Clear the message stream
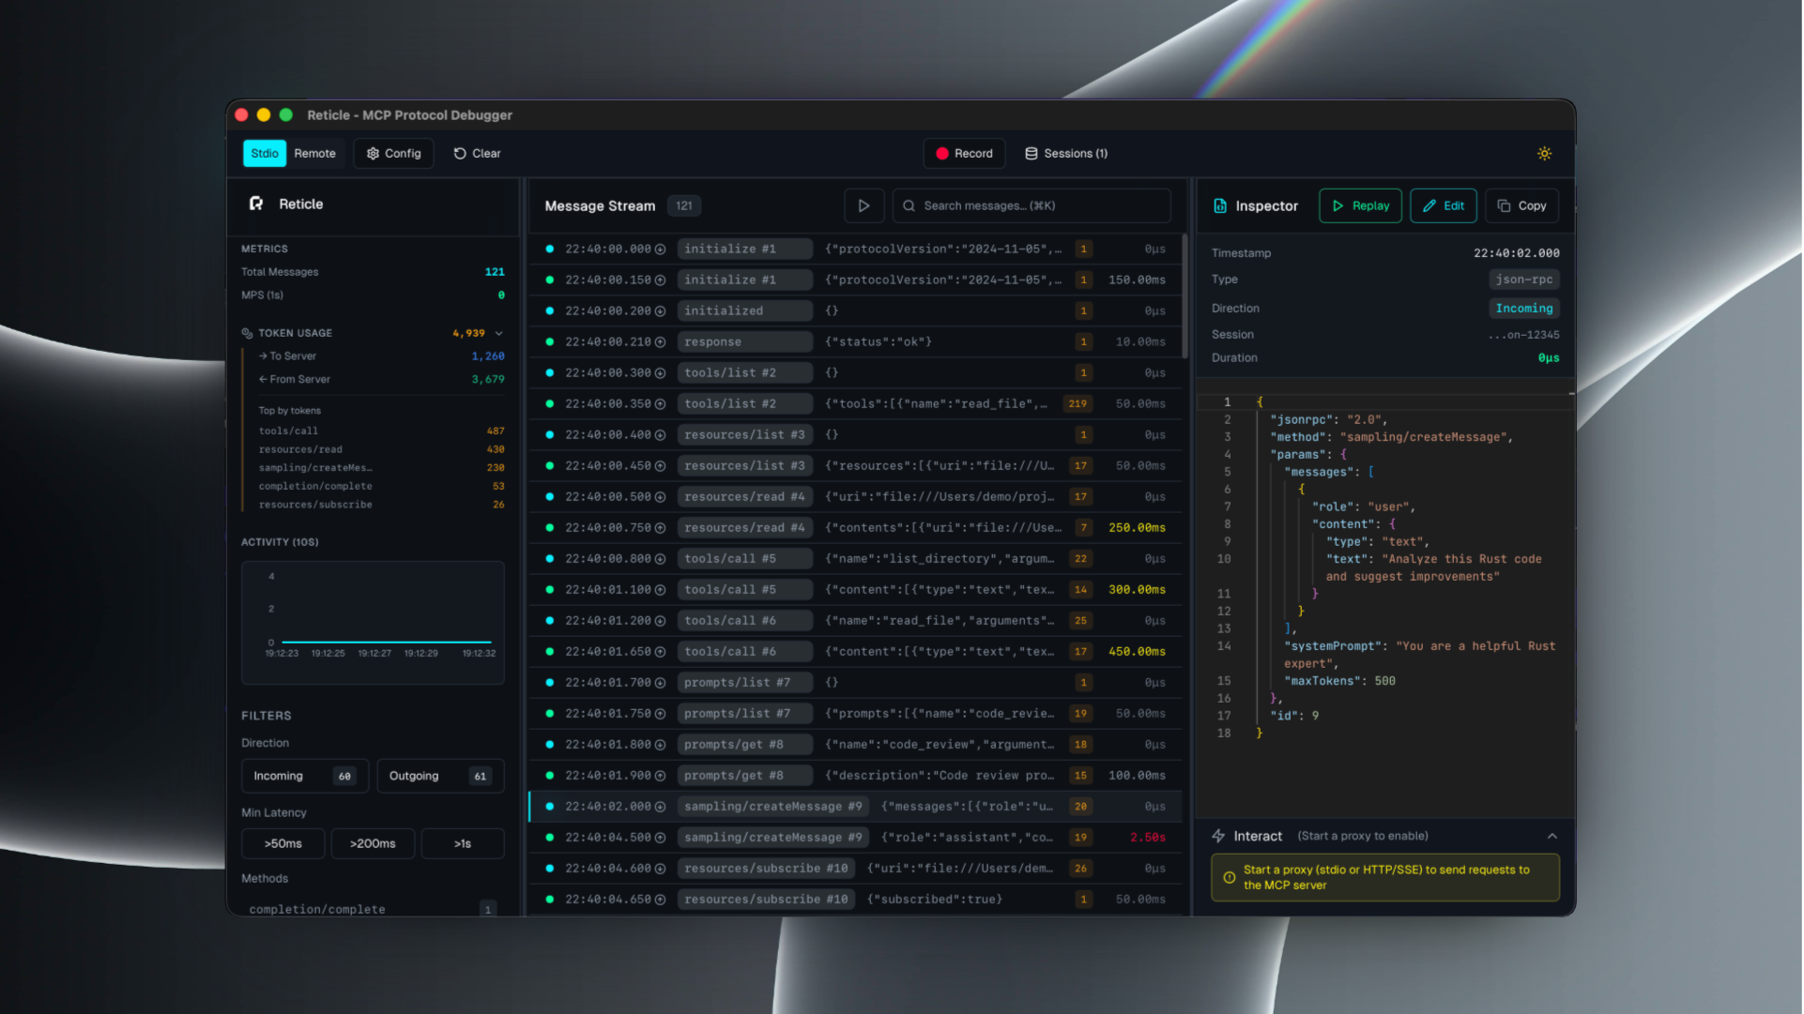The height and width of the screenshot is (1014, 1804). coord(477,153)
